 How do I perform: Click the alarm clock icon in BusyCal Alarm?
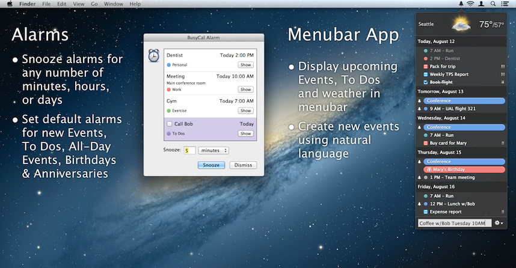point(154,55)
